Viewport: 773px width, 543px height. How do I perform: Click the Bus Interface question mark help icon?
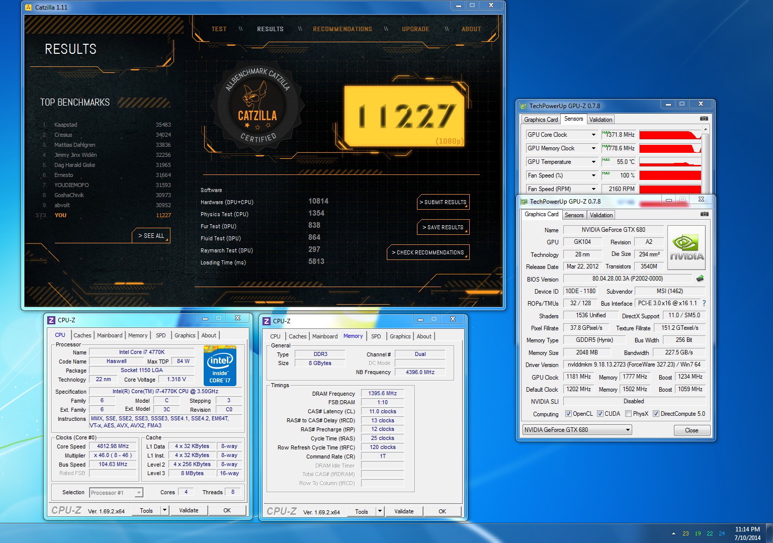[x=704, y=303]
